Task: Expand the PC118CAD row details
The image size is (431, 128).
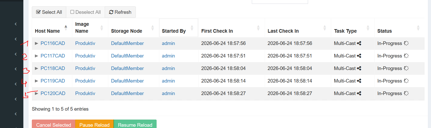Action: tap(36, 68)
